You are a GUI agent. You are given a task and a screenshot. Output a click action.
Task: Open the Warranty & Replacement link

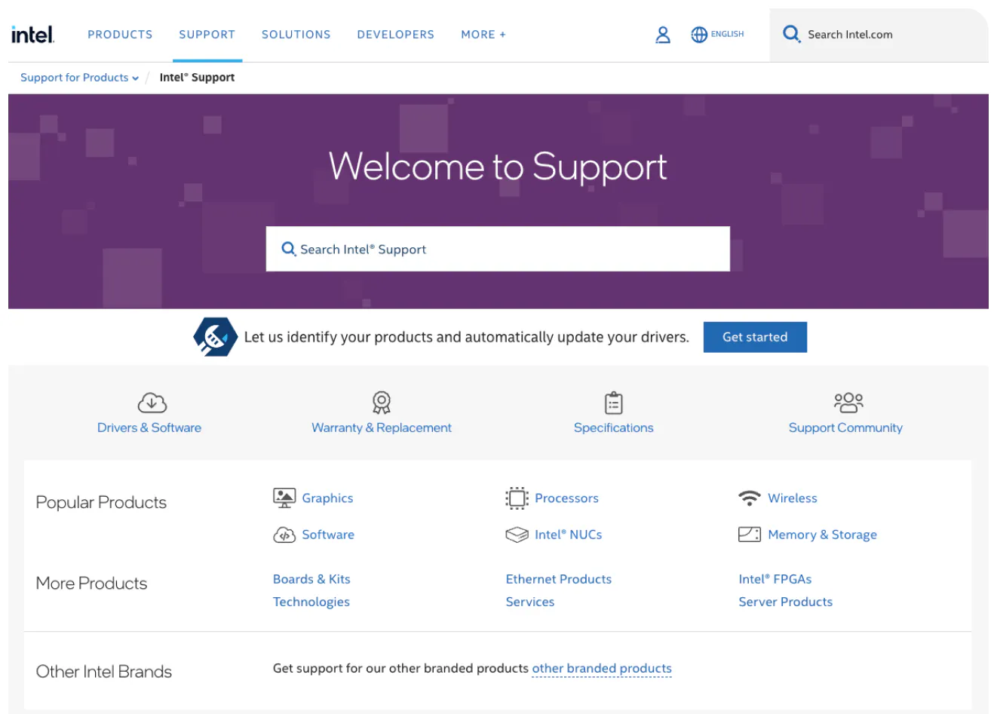click(x=382, y=427)
